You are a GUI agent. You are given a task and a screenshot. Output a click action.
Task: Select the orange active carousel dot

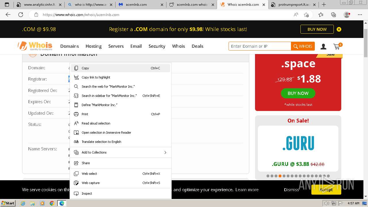pos(280,176)
